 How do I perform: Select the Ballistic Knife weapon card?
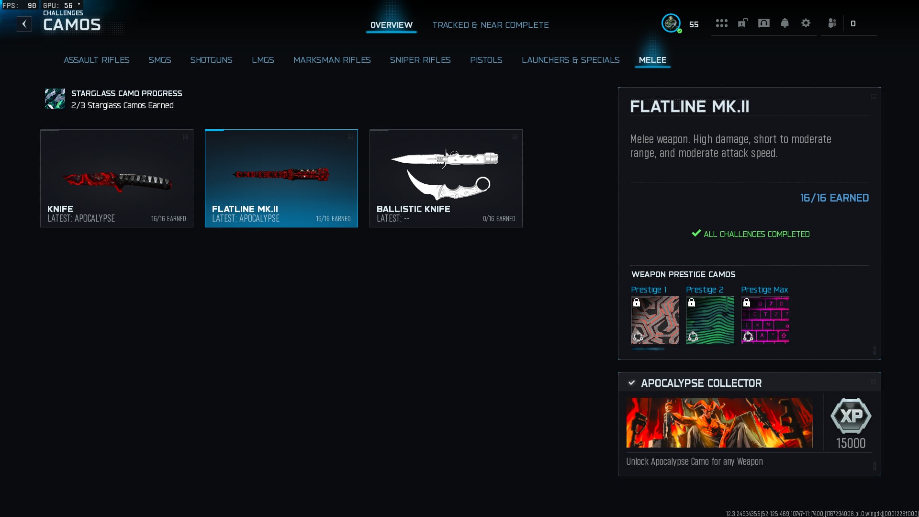446,178
